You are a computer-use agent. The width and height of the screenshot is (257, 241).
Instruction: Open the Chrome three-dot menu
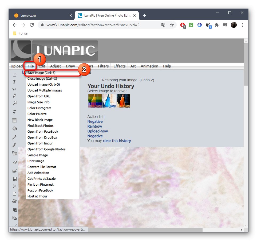(242, 25)
